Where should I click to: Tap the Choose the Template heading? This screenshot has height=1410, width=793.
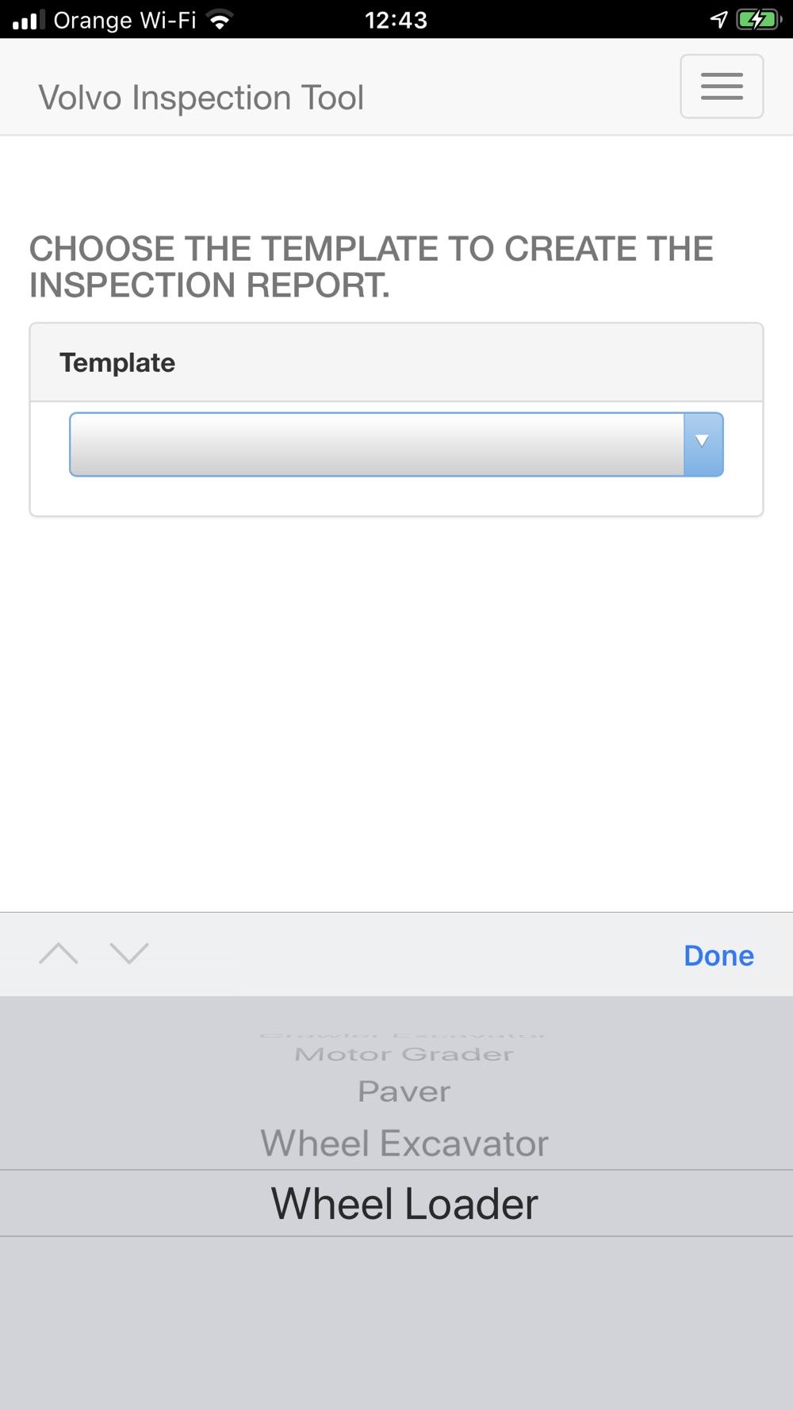371,267
